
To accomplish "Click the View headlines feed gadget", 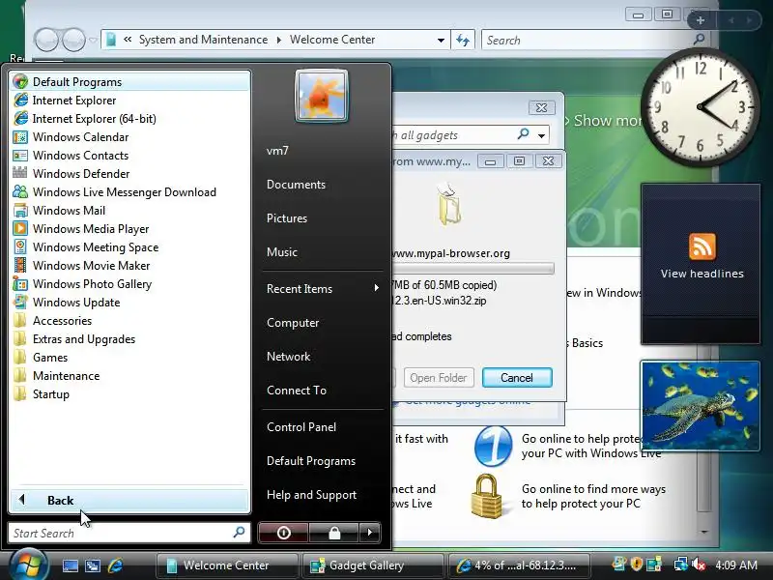I will 701,263.
